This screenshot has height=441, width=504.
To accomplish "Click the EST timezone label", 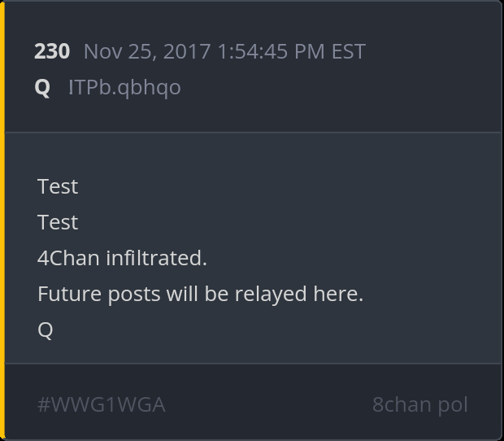I will coord(348,51).
